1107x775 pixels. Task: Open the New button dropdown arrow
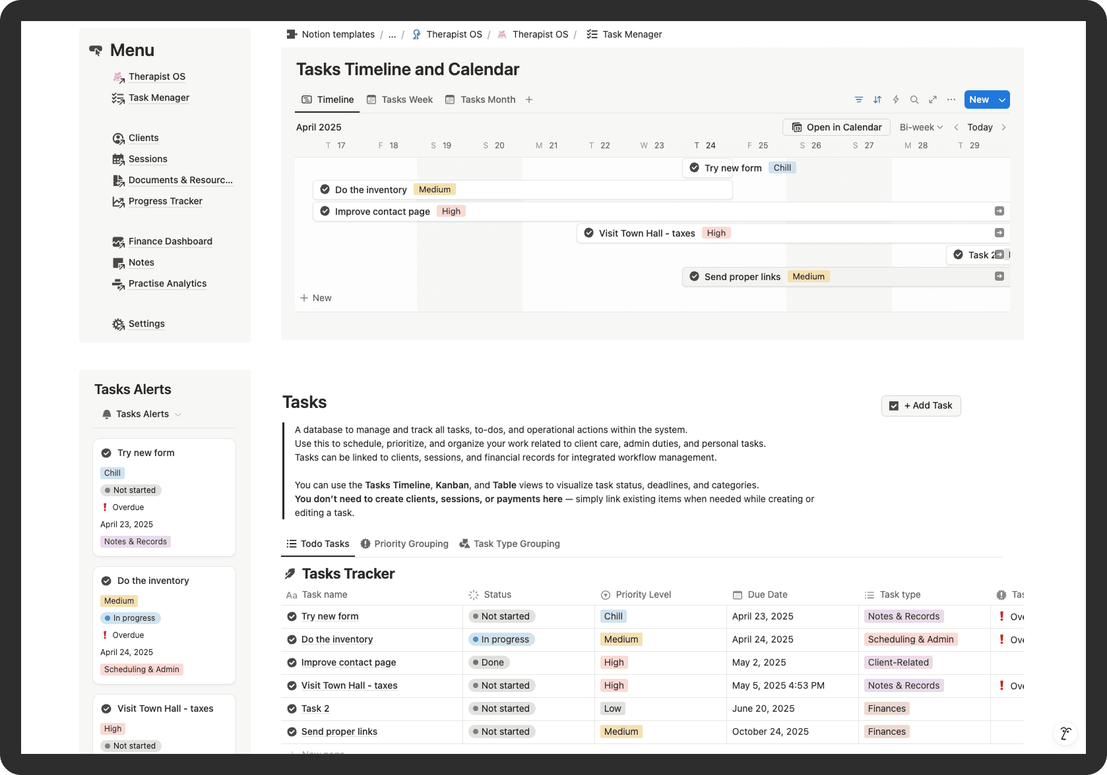[x=1002, y=100]
